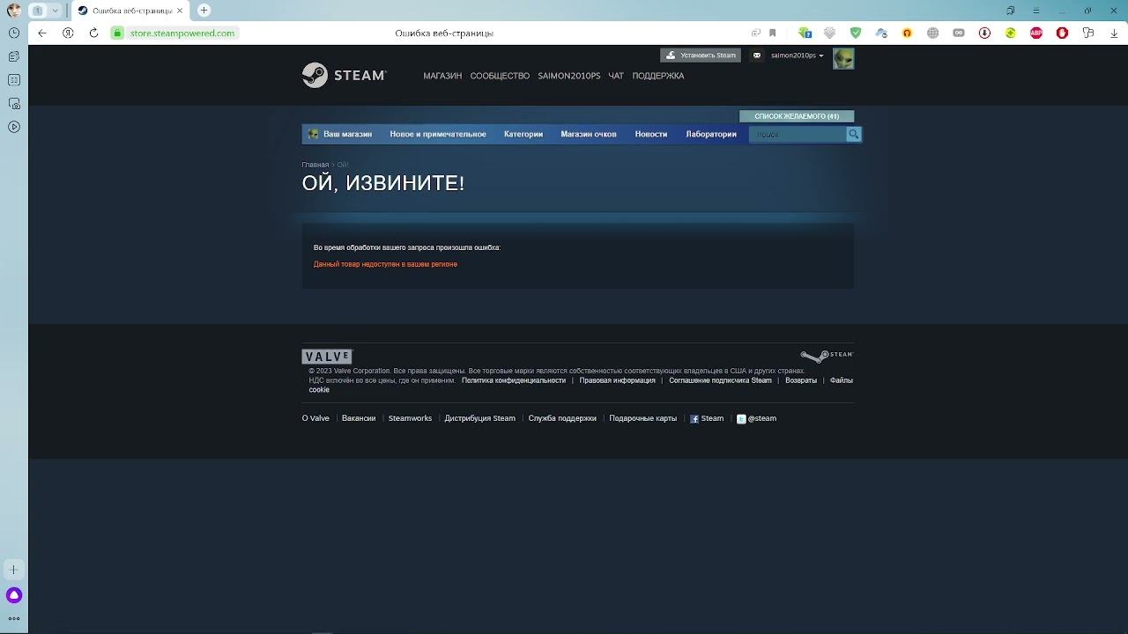Screen dimensions: 1128x634
Task: Bookmark this page with the bookmark icon
Action: click(x=773, y=33)
